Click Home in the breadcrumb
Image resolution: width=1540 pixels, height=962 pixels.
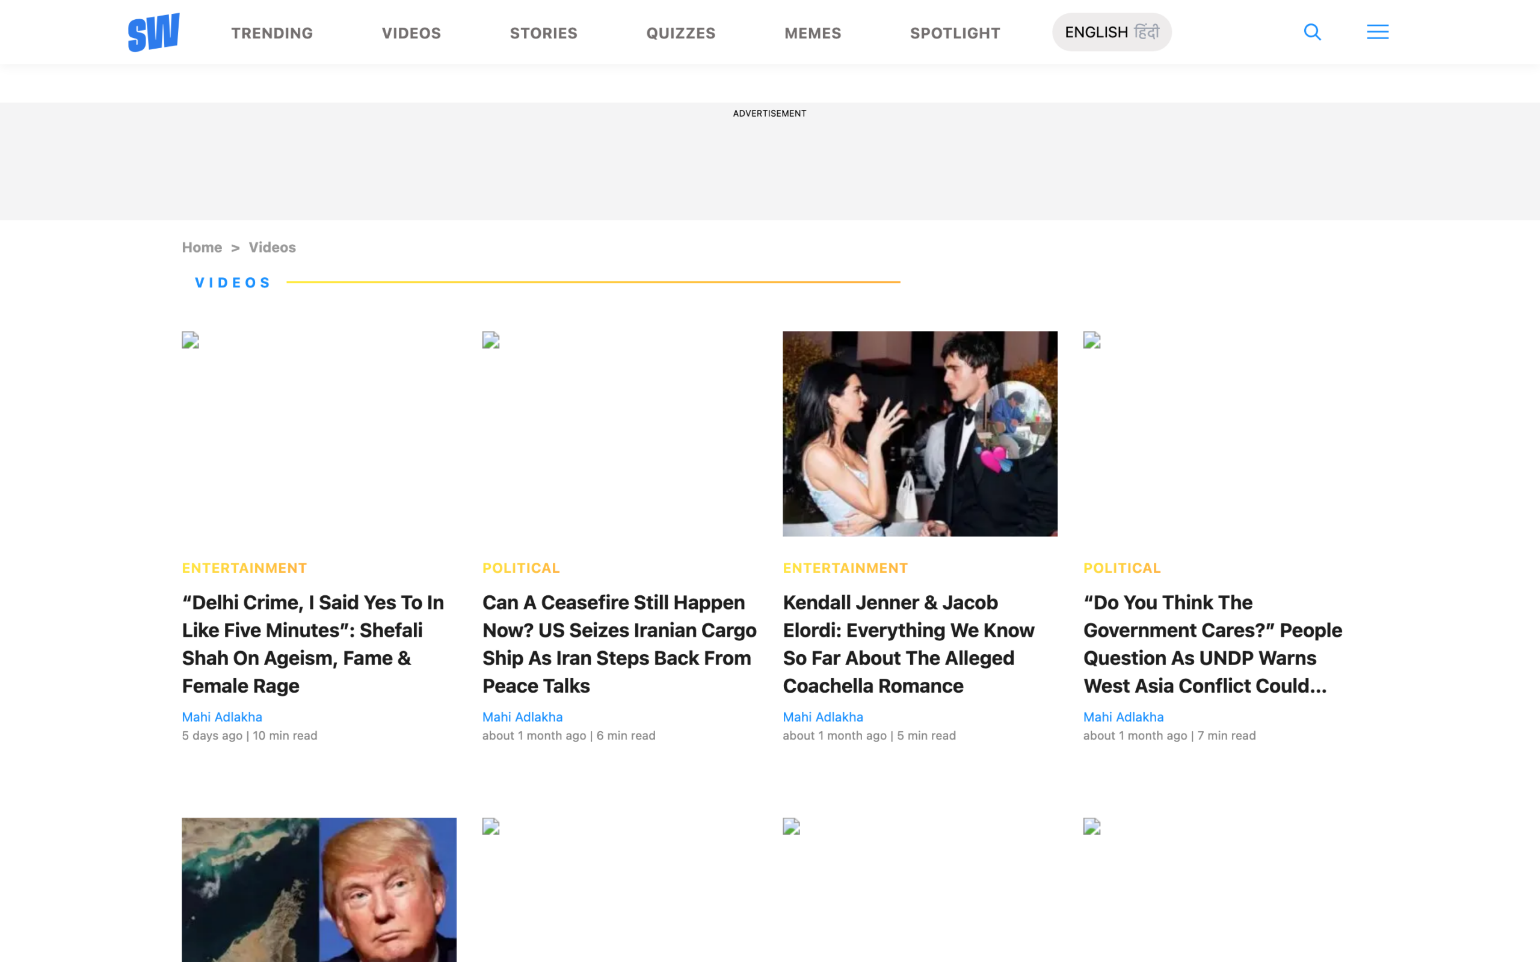tap(202, 247)
